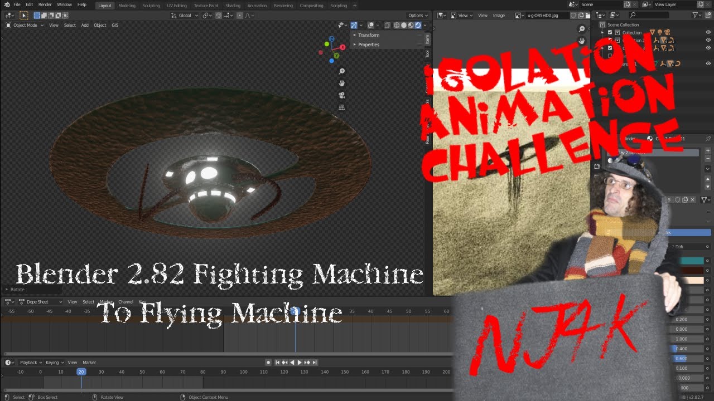Toggle auto keying record button

(x=268, y=363)
